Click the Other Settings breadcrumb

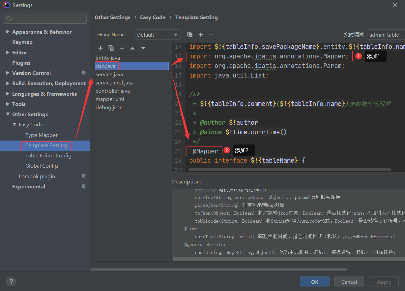click(112, 17)
